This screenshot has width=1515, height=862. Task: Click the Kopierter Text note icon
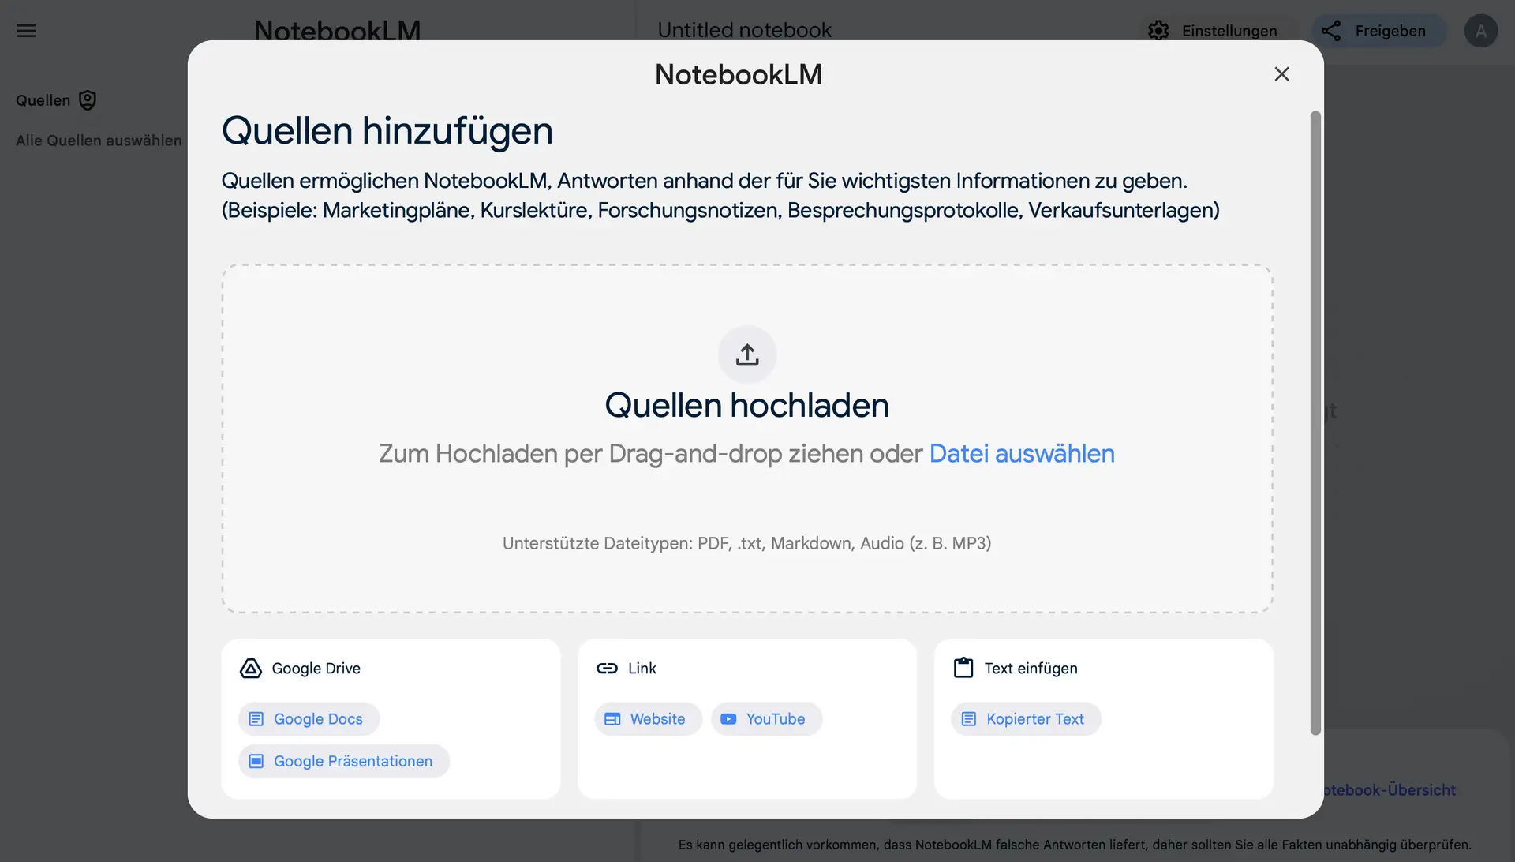pyautogui.click(x=969, y=719)
